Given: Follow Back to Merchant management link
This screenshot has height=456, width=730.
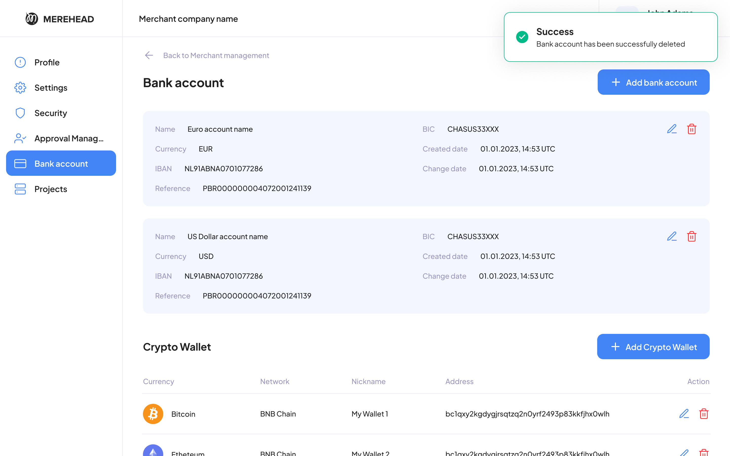Looking at the screenshot, I should coord(216,55).
